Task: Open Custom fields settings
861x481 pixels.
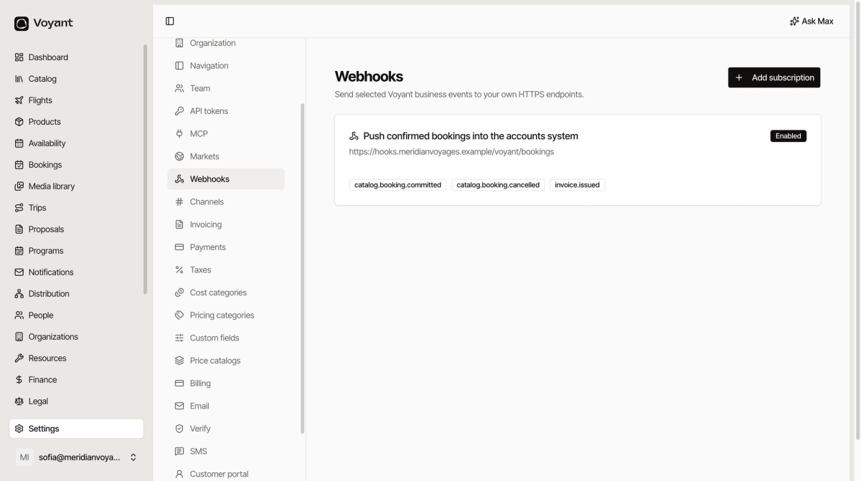Action: 226,338
